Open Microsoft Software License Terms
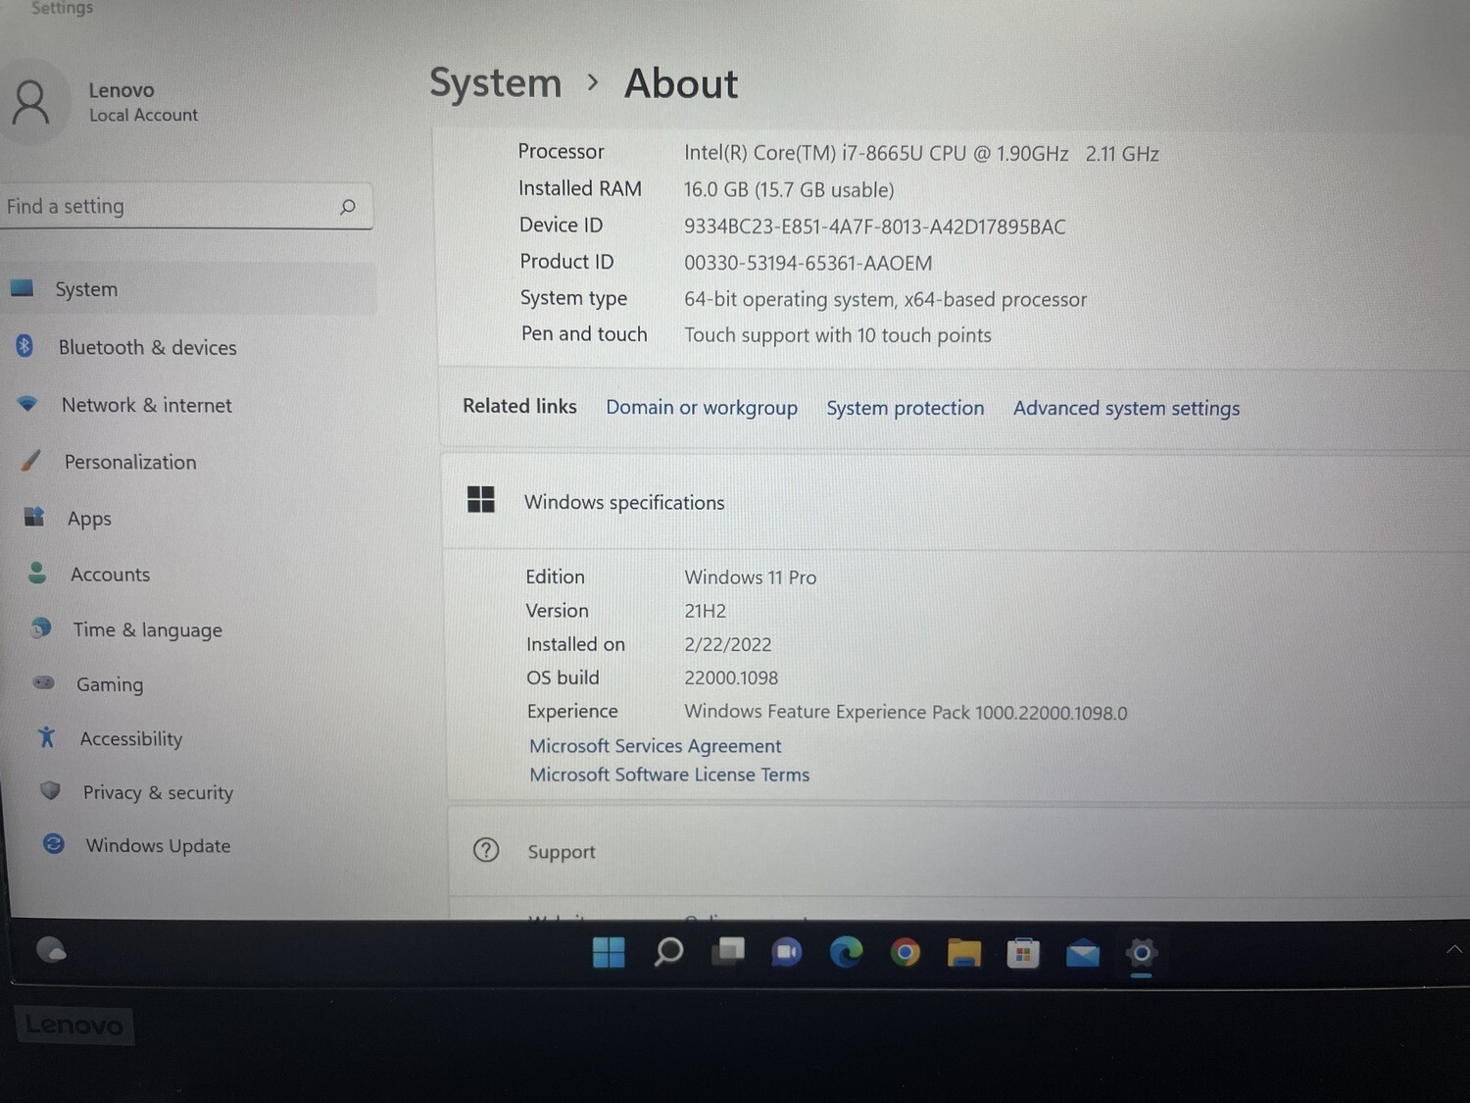Screen dimensions: 1470x1103 [x=669, y=775]
